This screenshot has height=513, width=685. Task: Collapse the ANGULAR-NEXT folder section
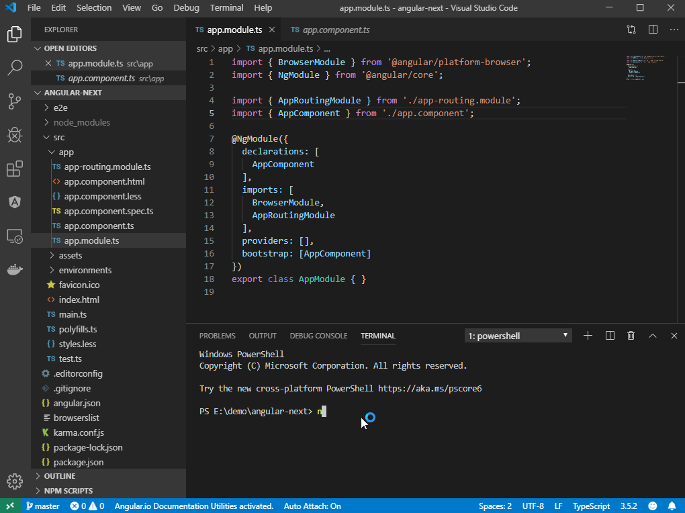tap(108, 93)
